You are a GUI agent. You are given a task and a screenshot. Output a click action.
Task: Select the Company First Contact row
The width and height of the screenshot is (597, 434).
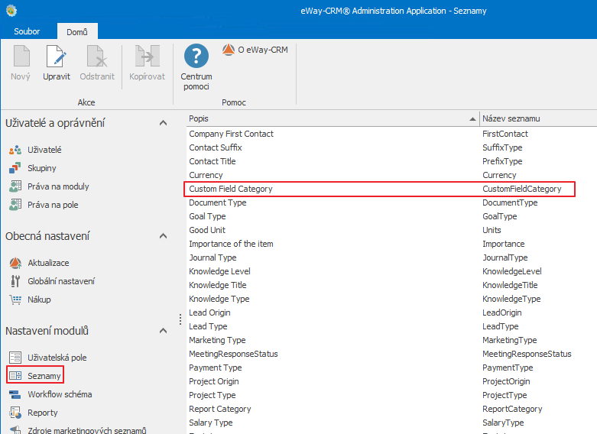(392, 134)
